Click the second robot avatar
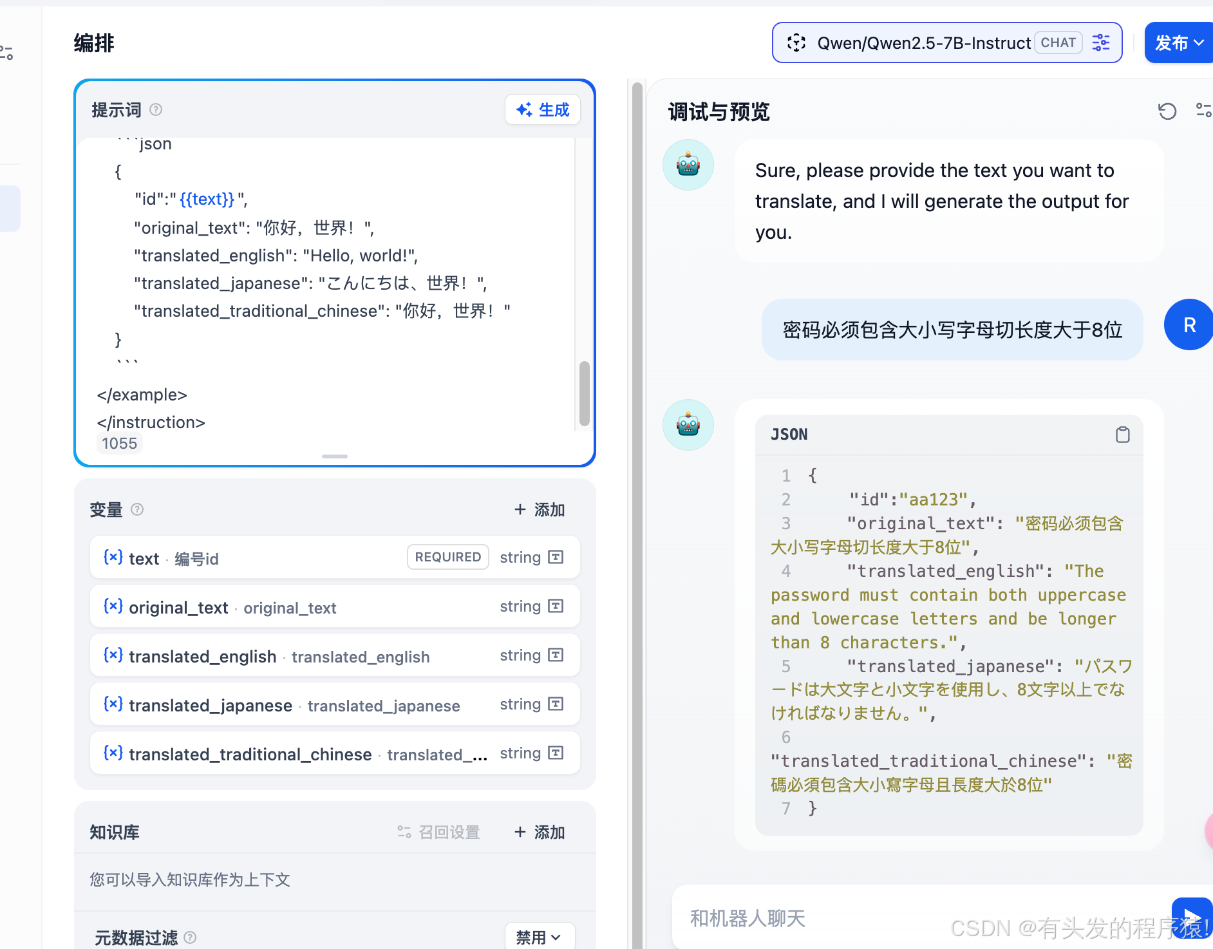Image resolution: width=1213 pixels, height=949 pixels. [688, 425]
